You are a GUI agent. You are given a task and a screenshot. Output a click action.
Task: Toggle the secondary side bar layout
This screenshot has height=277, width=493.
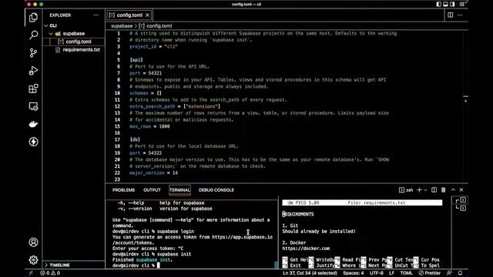pos(452,4)
